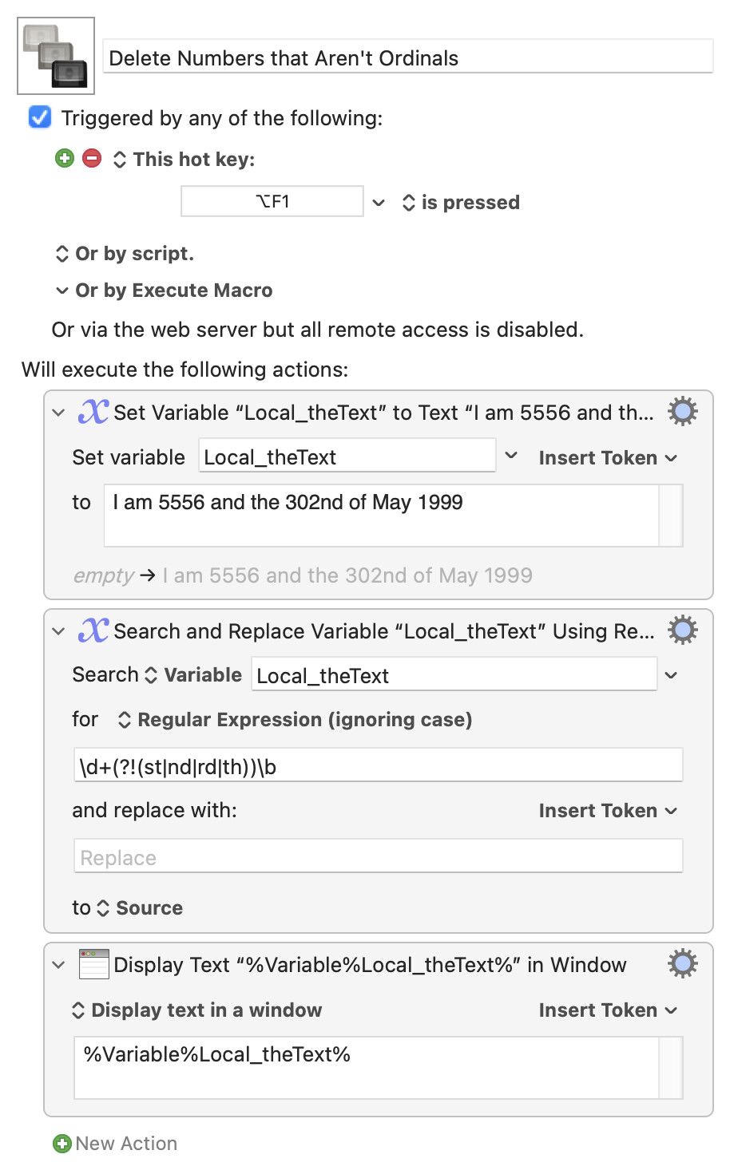Screen dimensions: 730x1170
Task: Click the Set Variable action's X icon
Action: pyautogui.click(x=93, y=412)
